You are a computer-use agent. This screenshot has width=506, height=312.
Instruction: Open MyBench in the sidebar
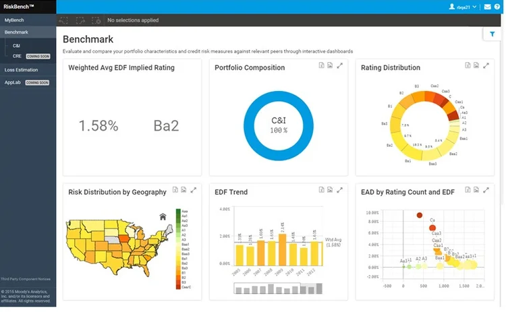pyautogui.click(x=28, y=20)
